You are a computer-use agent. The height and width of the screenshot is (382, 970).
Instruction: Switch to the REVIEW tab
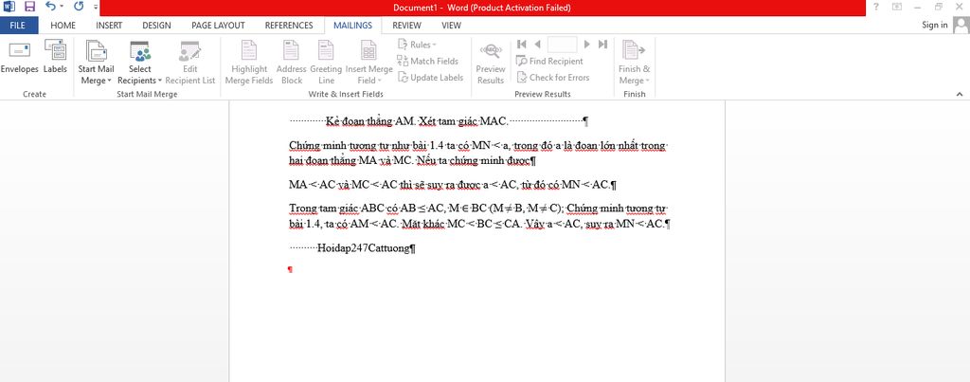click(x=406, y=26)
